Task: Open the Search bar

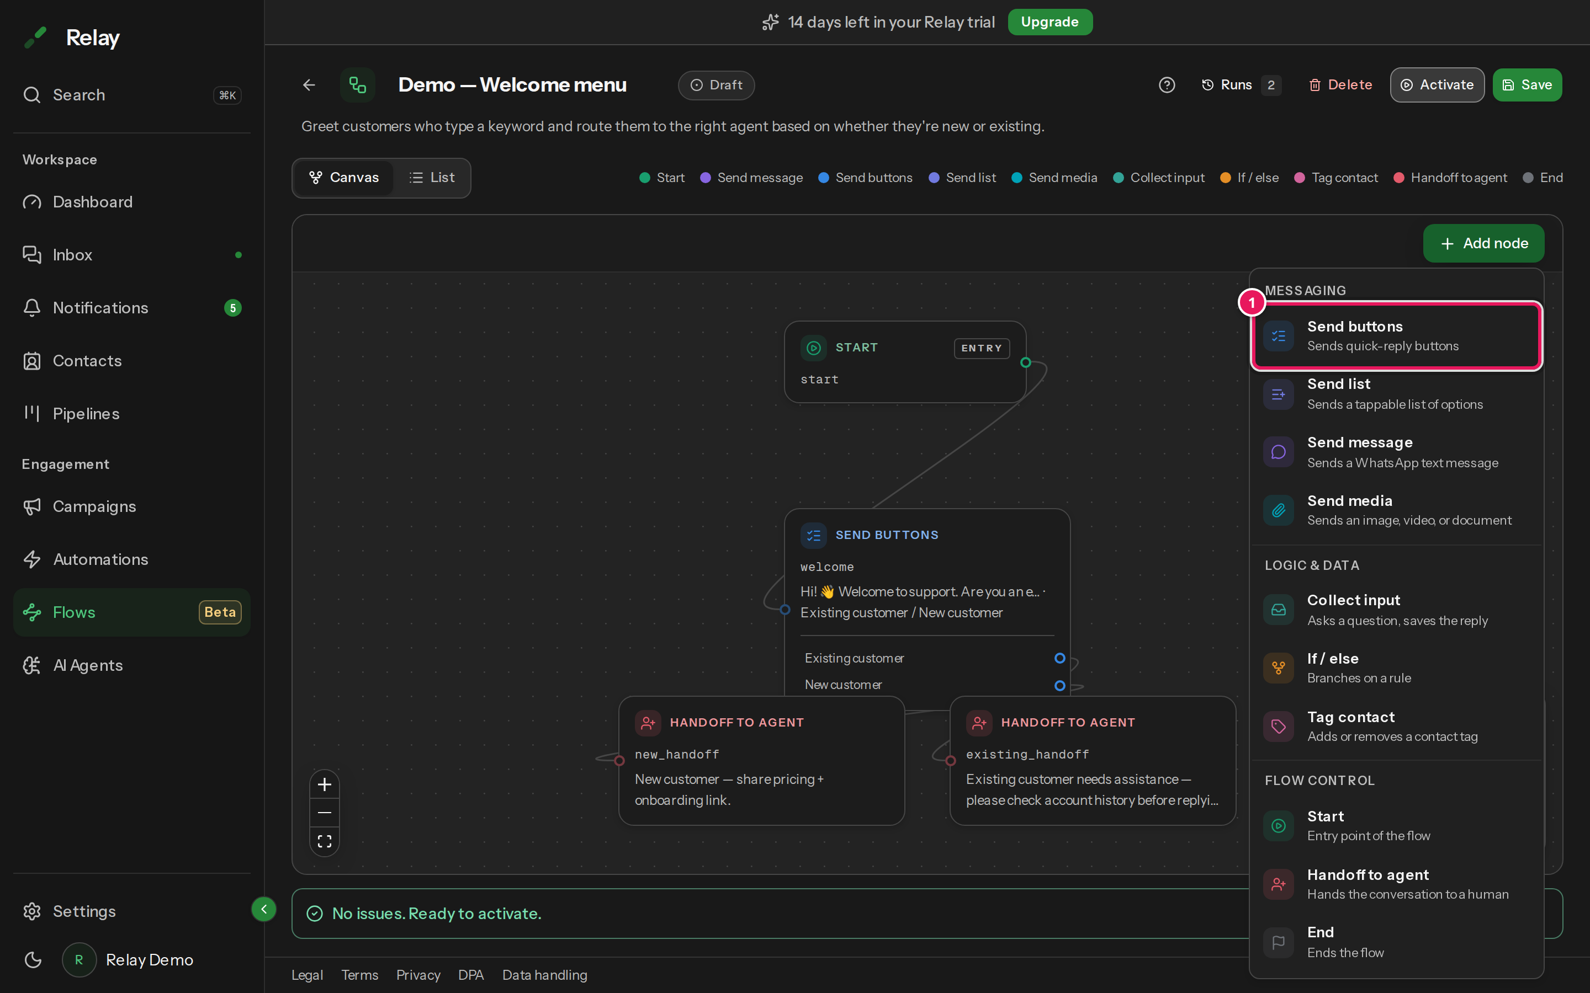Action: [131, 94]
